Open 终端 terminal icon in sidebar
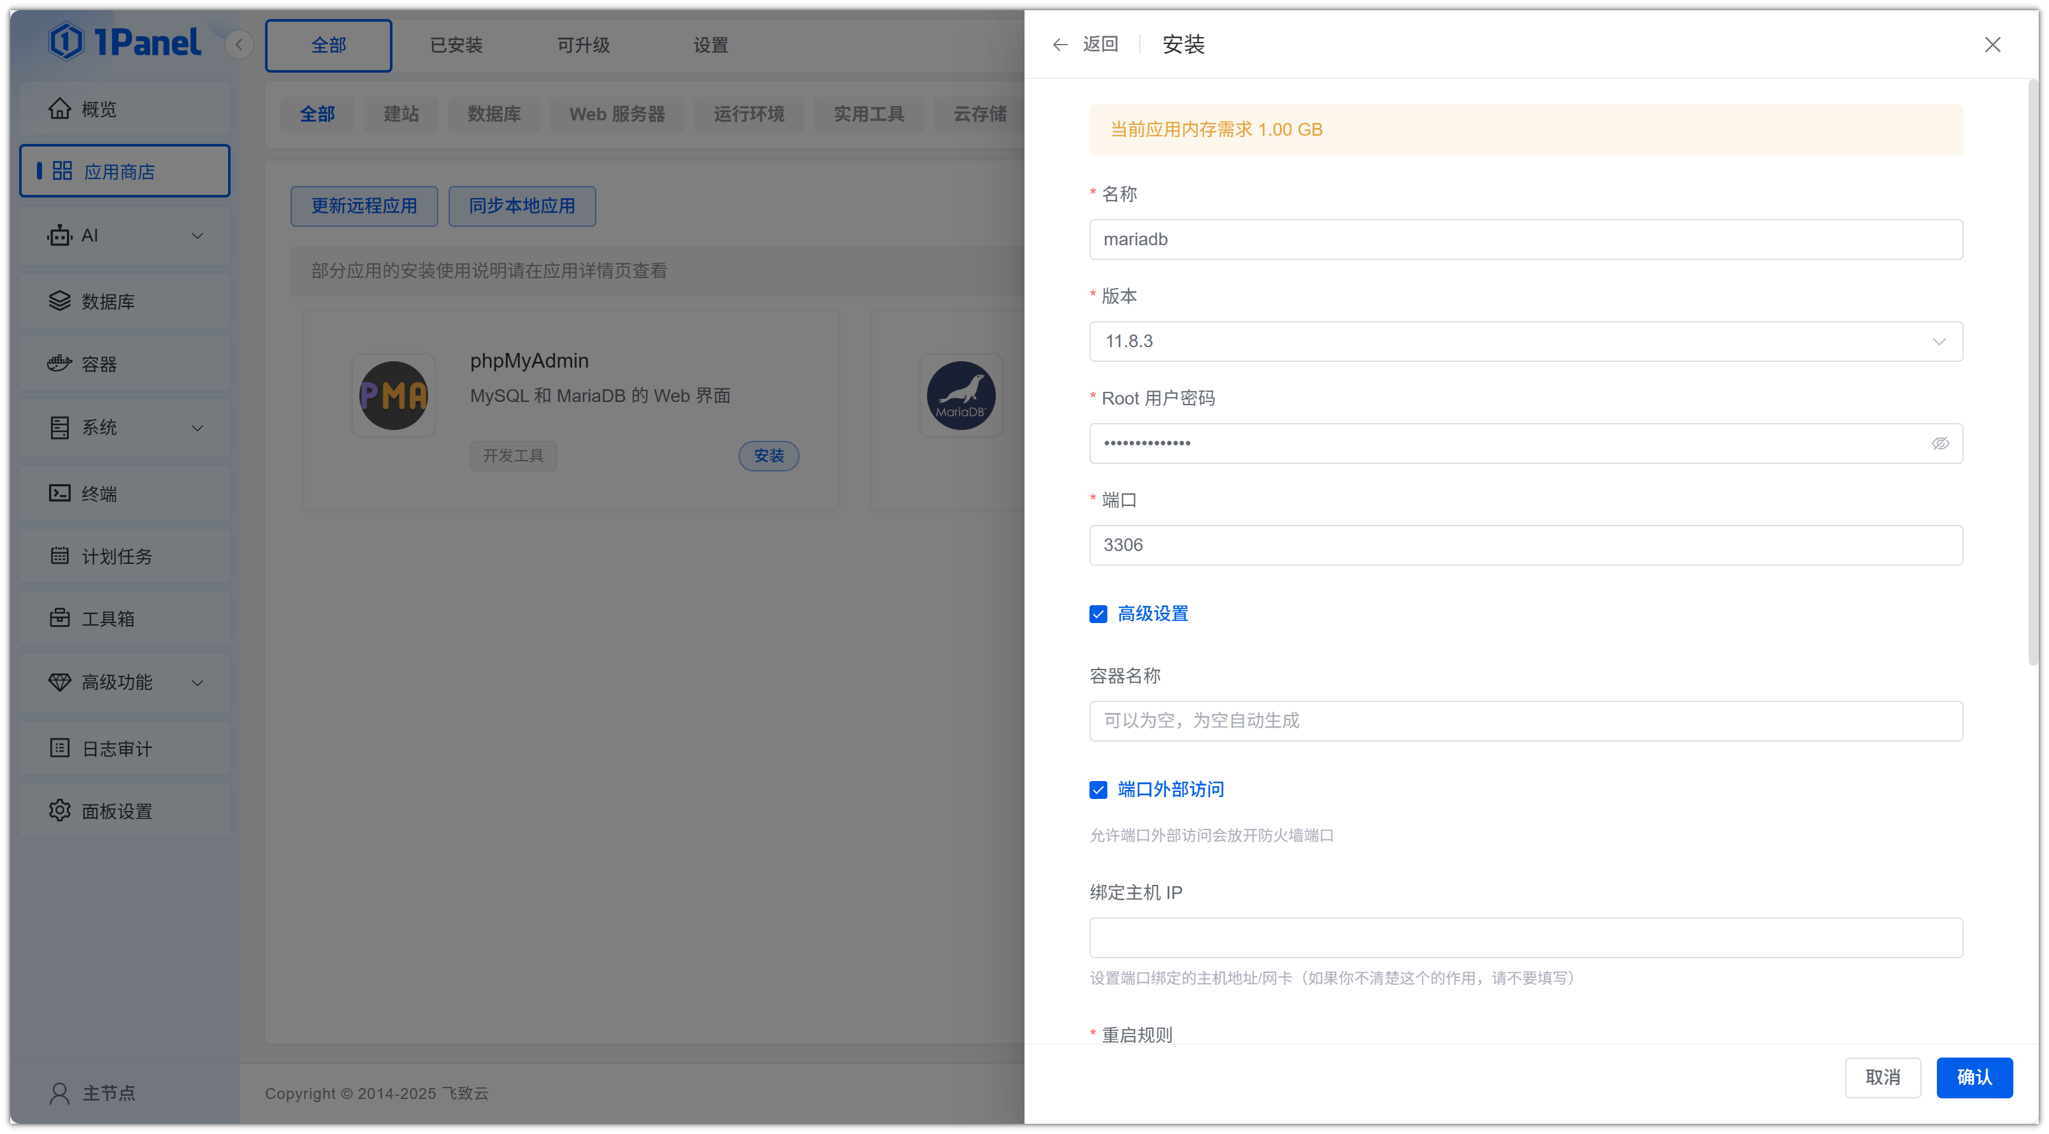Image resolution: width=2049 pixels, height=1134 pixels. 60,493
